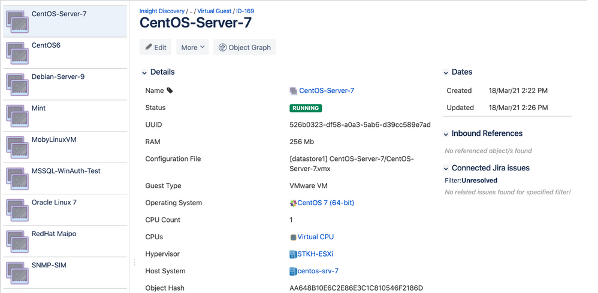Image resolution: width=598 pixels, height=293 pixels.
Task: Open the Virtual Guest breadcrumb link
Action: (214, 11)
